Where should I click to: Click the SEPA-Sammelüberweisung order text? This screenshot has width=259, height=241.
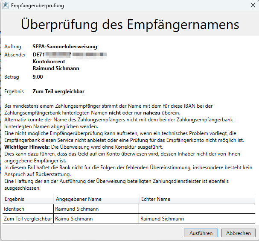click(x=64, y=46)
